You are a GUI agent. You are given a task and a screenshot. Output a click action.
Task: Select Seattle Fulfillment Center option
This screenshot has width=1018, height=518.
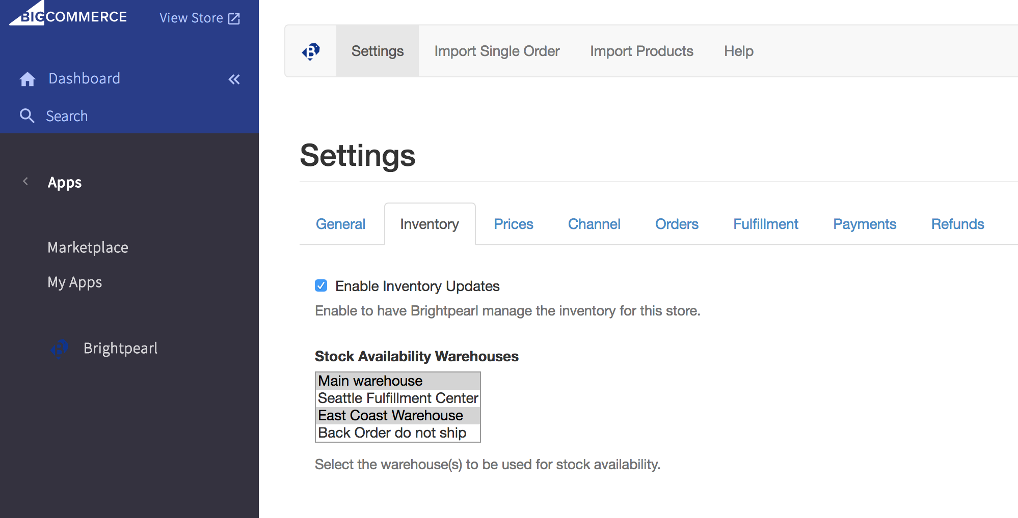point(397,398)
